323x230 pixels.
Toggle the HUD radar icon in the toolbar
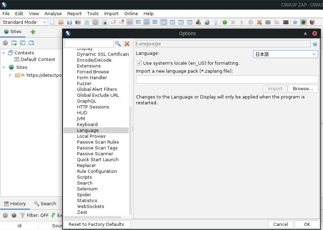pyautogui.click(x=303, y=22)
